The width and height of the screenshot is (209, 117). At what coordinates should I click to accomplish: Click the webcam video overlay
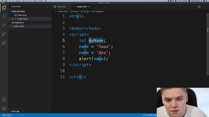pyautogui.click(x=183, y=102)
